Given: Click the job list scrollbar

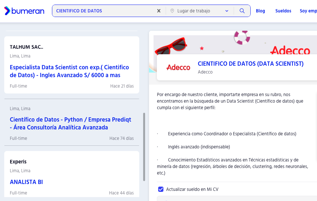Looking at the screenshot, I should pos(144,147).
